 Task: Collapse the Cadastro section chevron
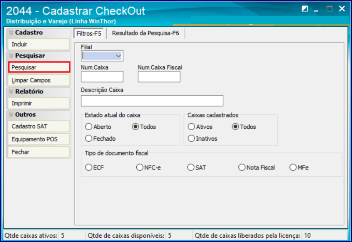pyautogui.click(x=11, y=33)
